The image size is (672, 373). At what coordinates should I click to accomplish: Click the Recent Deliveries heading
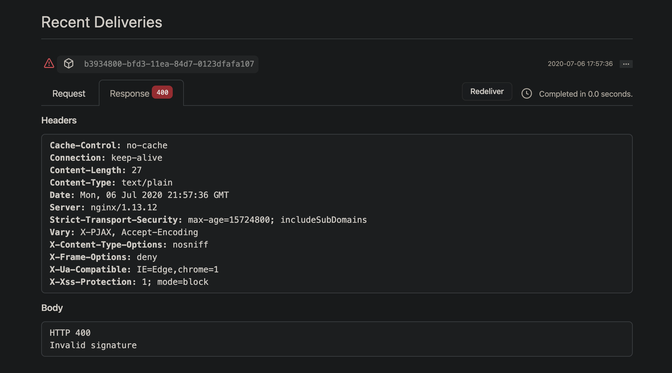[x=101, y=22]
